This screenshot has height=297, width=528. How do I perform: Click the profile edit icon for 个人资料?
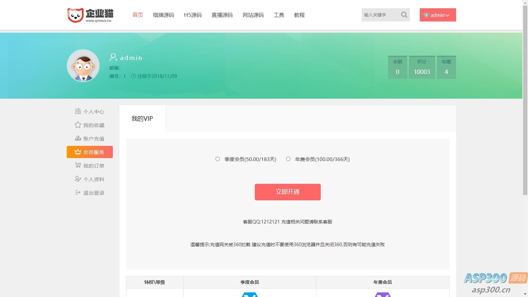coord(78,179)
